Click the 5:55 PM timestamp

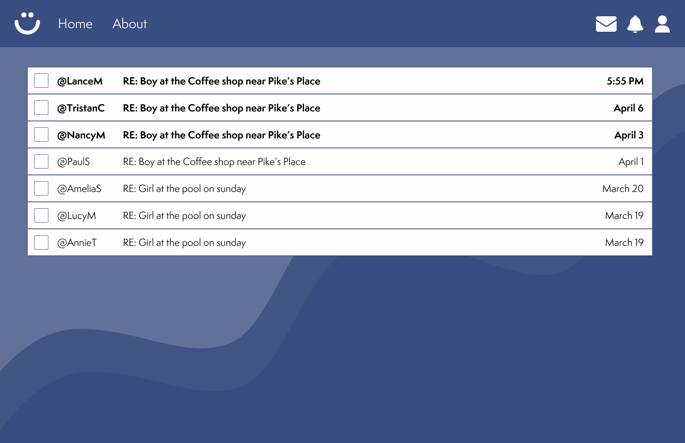(x=625, y=81)
